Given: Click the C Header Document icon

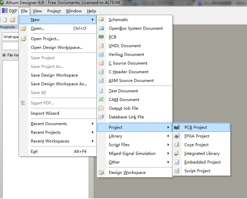Looking at the screenshot, I should pyautogui.click(x=101, y=72).
